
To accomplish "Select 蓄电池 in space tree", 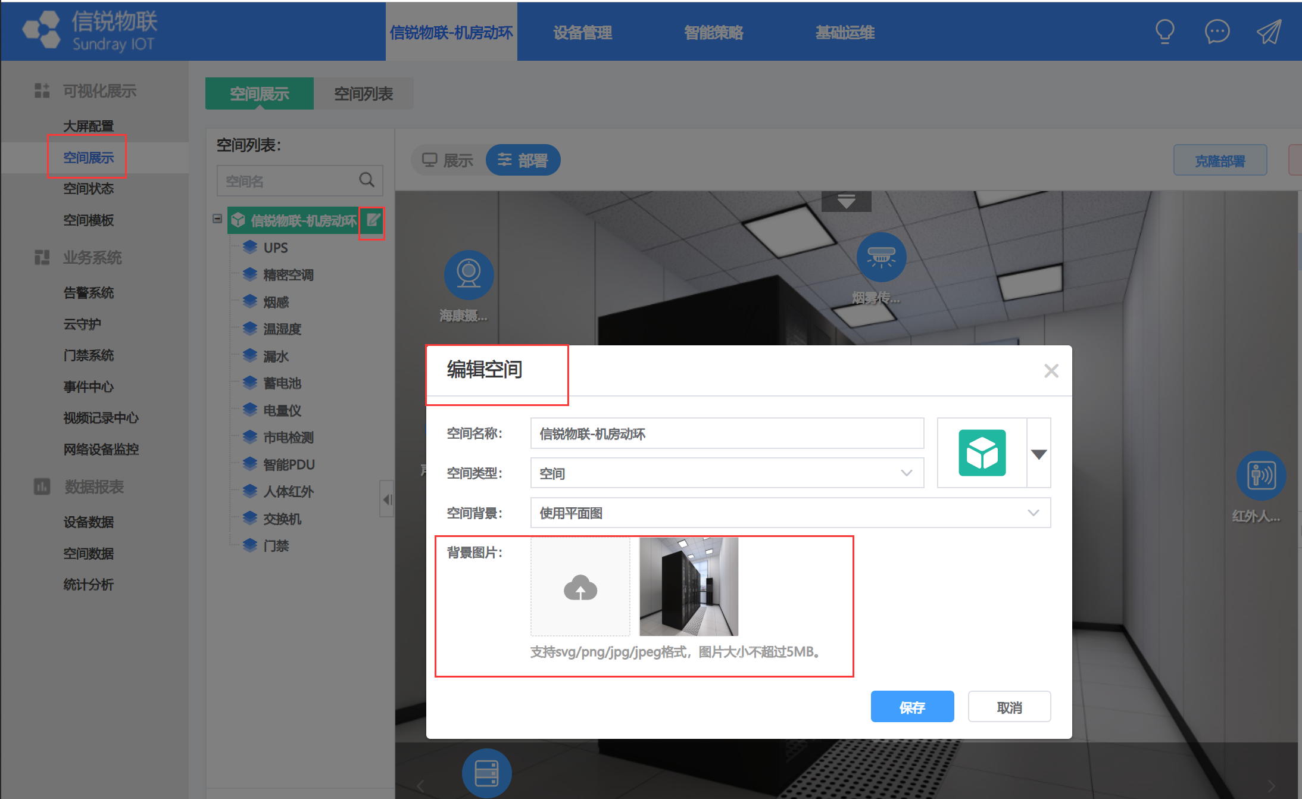I will (x=282, y=383).
